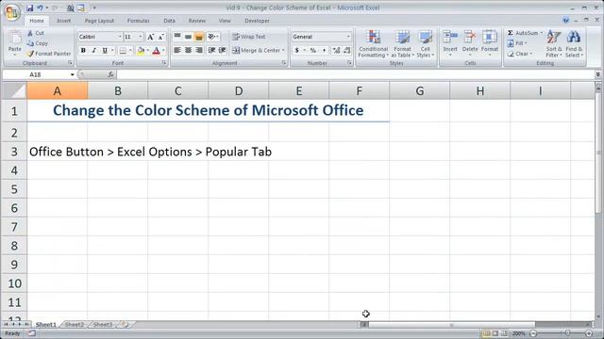
Task: Center text horizontally
Action: click(188, 50)
